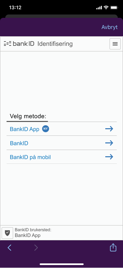Tap the battery status icon
Image resolution: width=123 pixels, height=268 pixels.
(114, 8)
